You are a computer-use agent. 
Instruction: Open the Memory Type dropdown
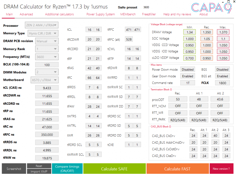[x=43, y=33]
